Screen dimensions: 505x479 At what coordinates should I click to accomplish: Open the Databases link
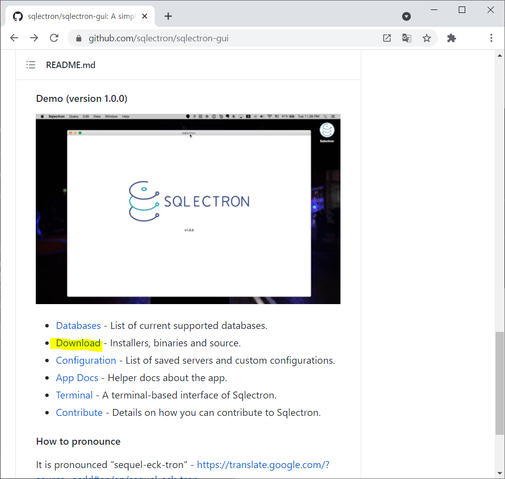[78, 325]
